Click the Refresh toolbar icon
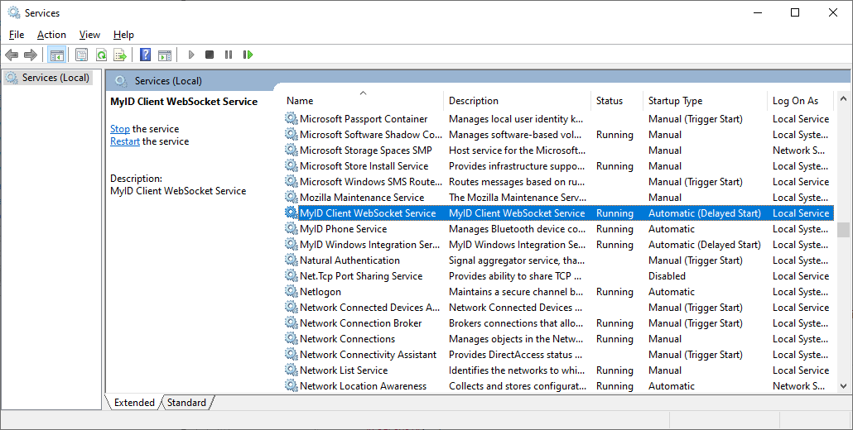 pyautogui.click(x=101, y=55)
